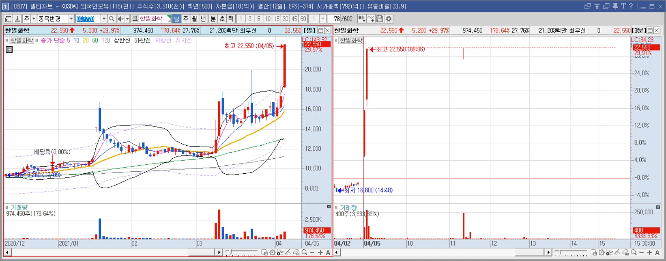
Task: Maximize the [3분] chart pane
Action: (x=650, y=31)
